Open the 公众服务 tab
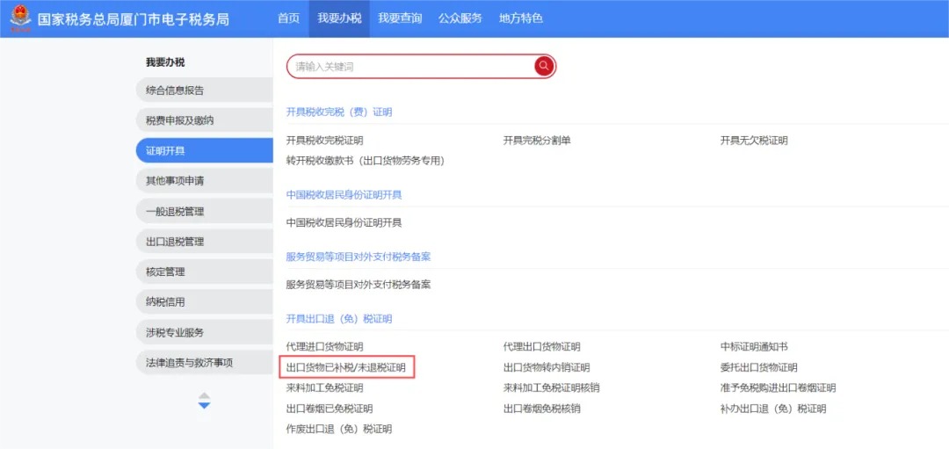The height and width of the screenshot is (449, 949). tap(460, 18)
